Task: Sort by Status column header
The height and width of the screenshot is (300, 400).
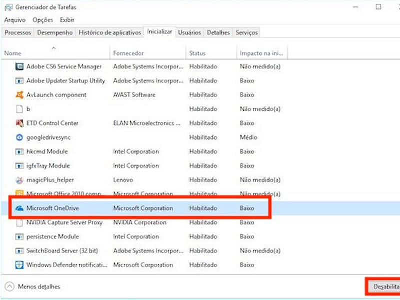Action: coord(198,53)
